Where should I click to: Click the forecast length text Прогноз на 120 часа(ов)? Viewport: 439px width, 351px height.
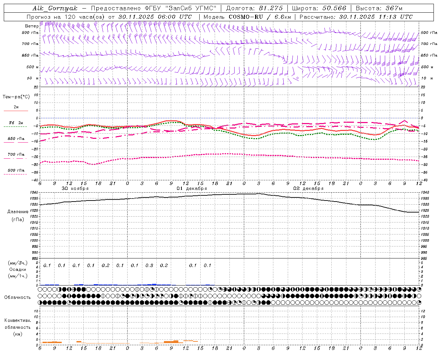click(x=66, y=17)
